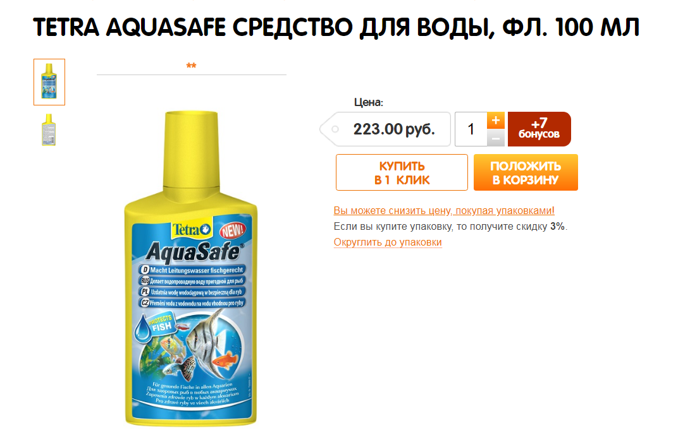Click the NEW! sticker on bottle
678x435 pixels.
[x=233, y=231]
